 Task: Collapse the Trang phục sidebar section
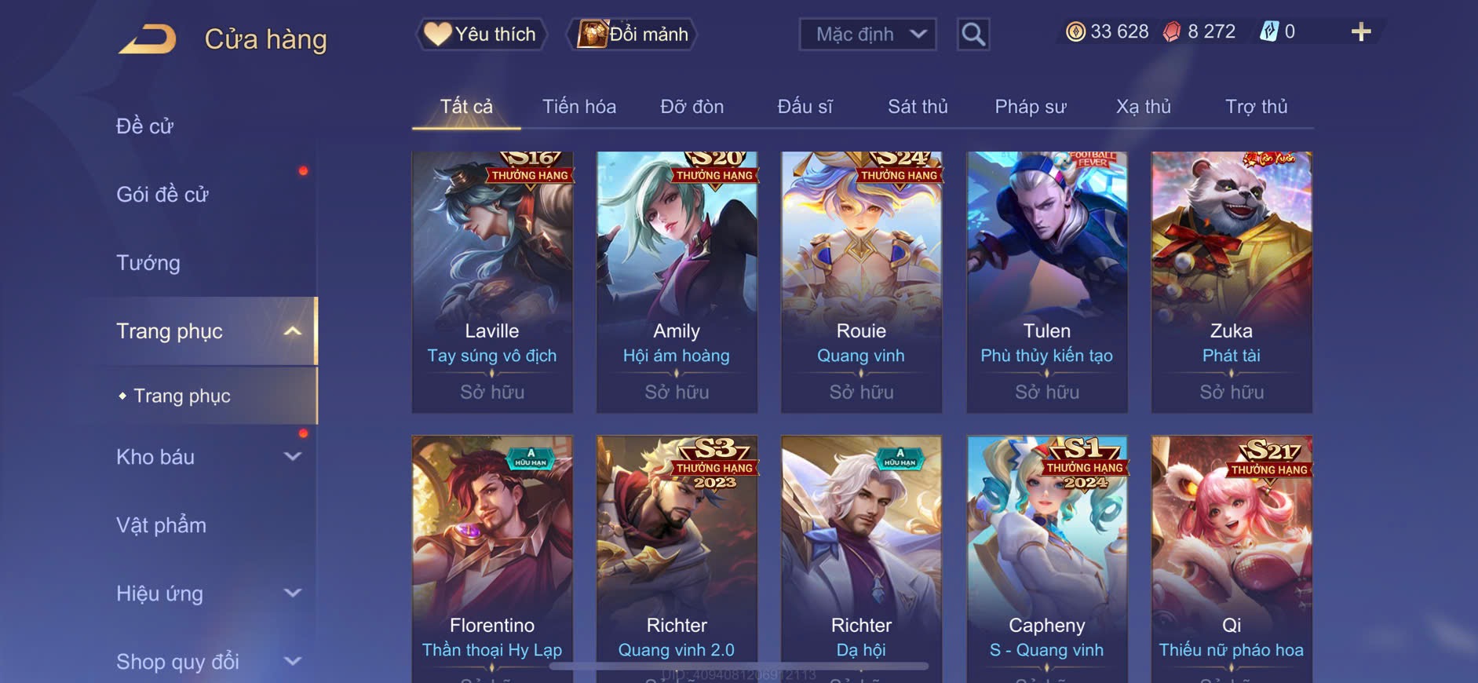(293, 331)
